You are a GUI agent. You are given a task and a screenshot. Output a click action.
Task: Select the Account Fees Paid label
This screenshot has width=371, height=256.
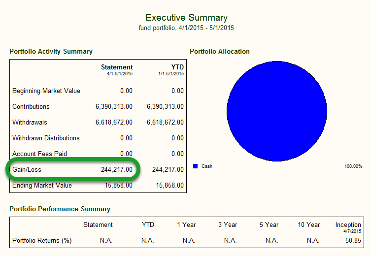pos(39,154)
